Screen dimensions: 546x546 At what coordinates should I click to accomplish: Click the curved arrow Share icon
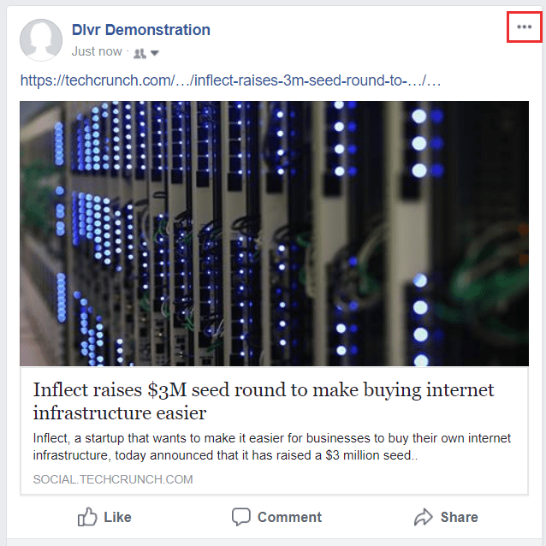(423, 516)
